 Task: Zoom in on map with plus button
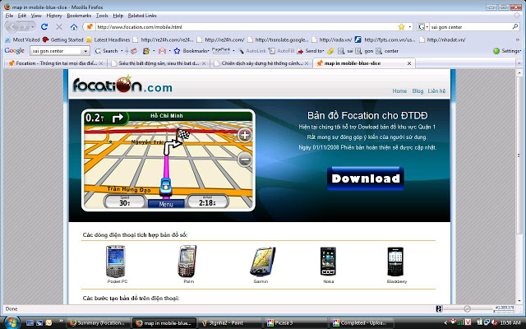pyautogui.click(x=245, y=135)
